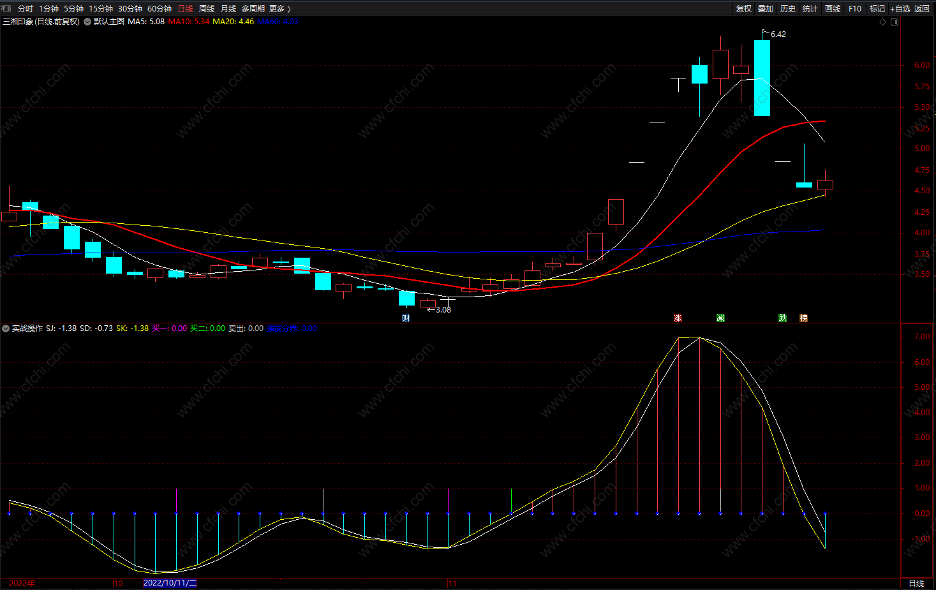Open 统计 statistics
This screenshot has width=936, height=590.
[810, 8]
